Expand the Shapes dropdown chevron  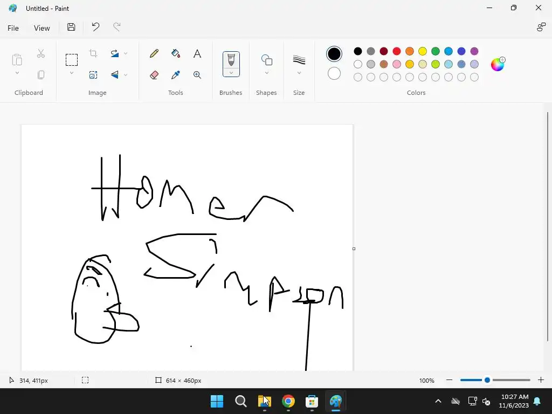click(x=266, y=73)
